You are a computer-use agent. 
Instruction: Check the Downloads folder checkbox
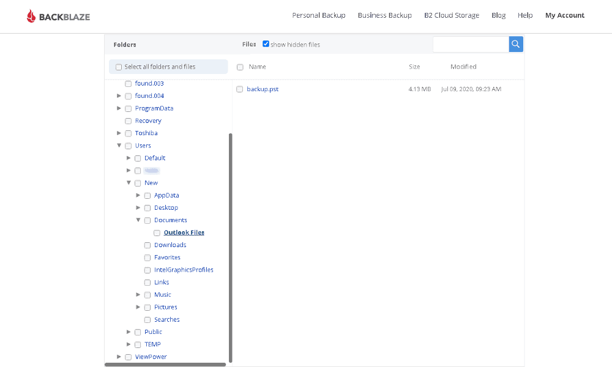pos(147,245)
